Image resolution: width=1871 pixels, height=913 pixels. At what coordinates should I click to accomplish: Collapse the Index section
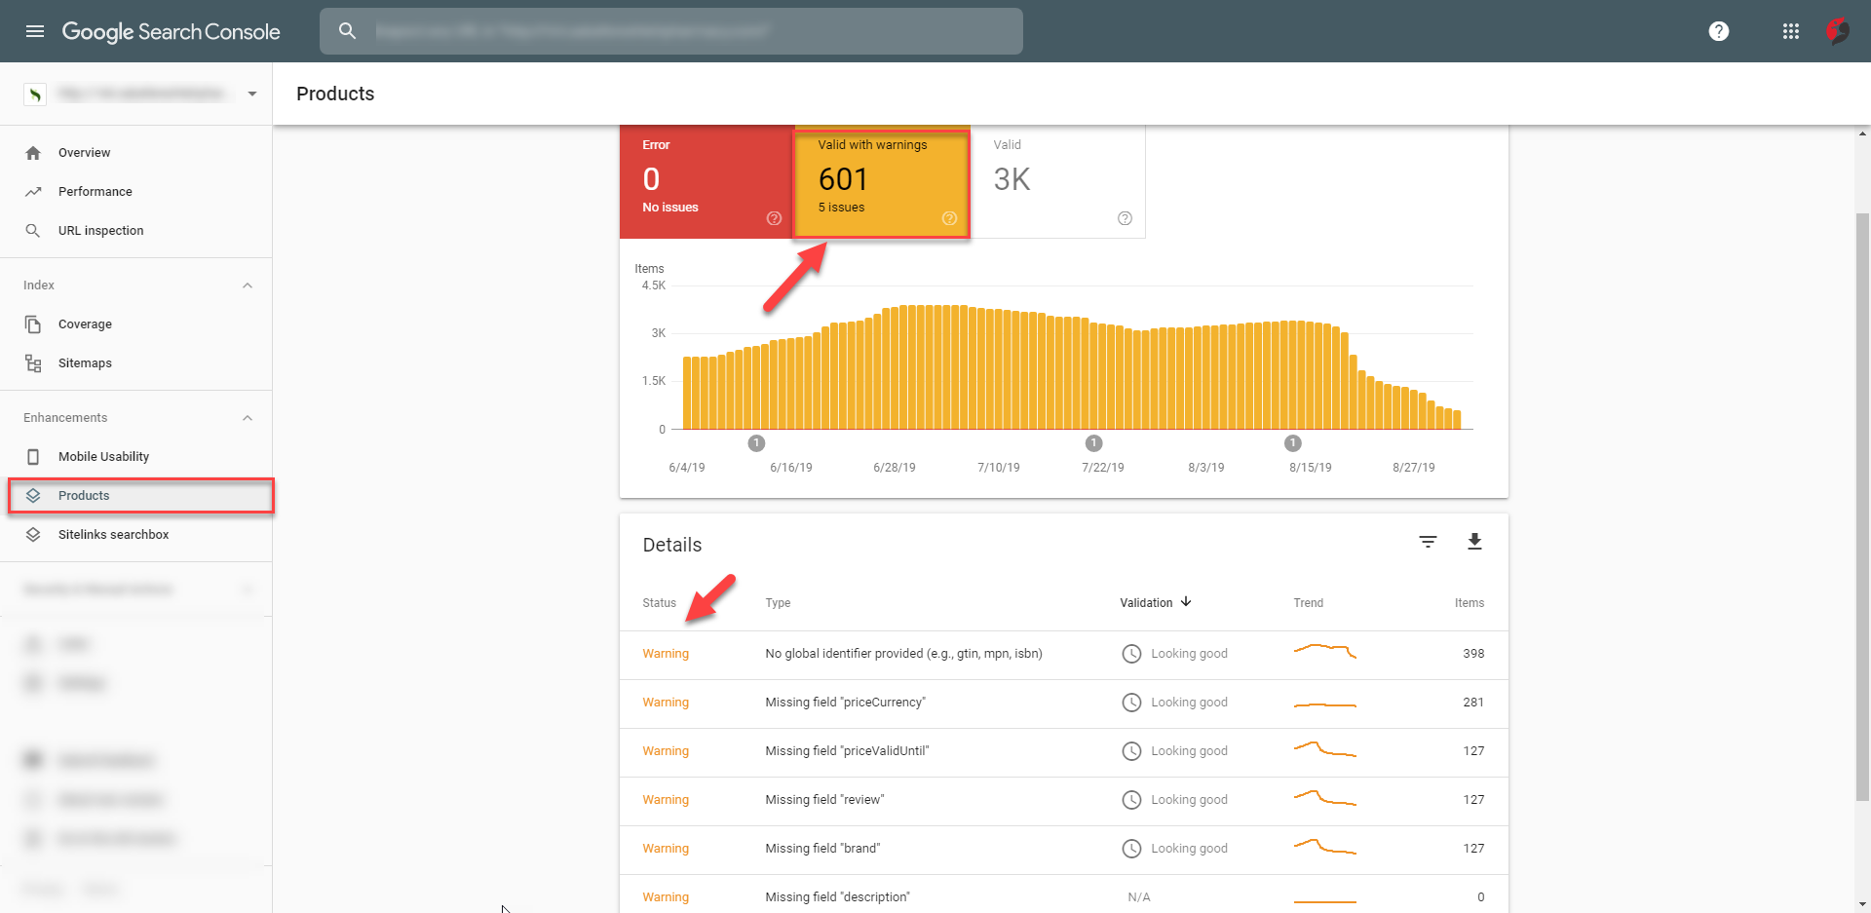coord(248,285)
